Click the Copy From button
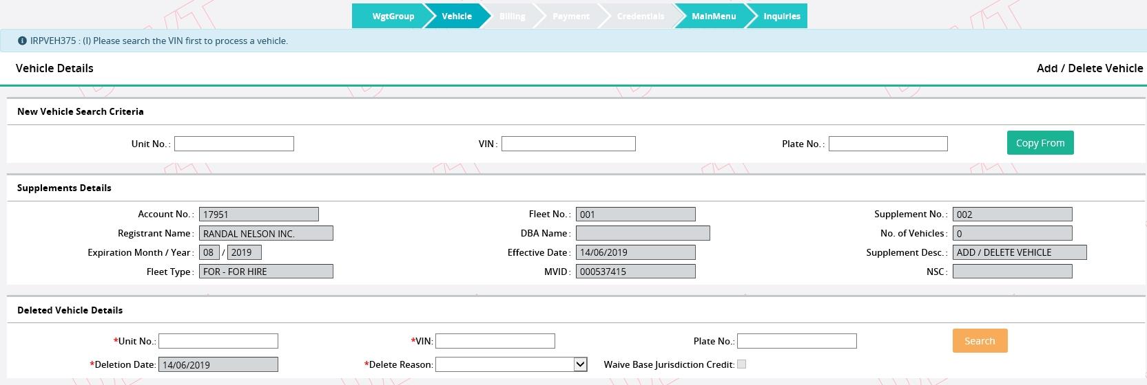Image resolution: width=1147 pixels, height=385 pixels. pos(1040,143)
